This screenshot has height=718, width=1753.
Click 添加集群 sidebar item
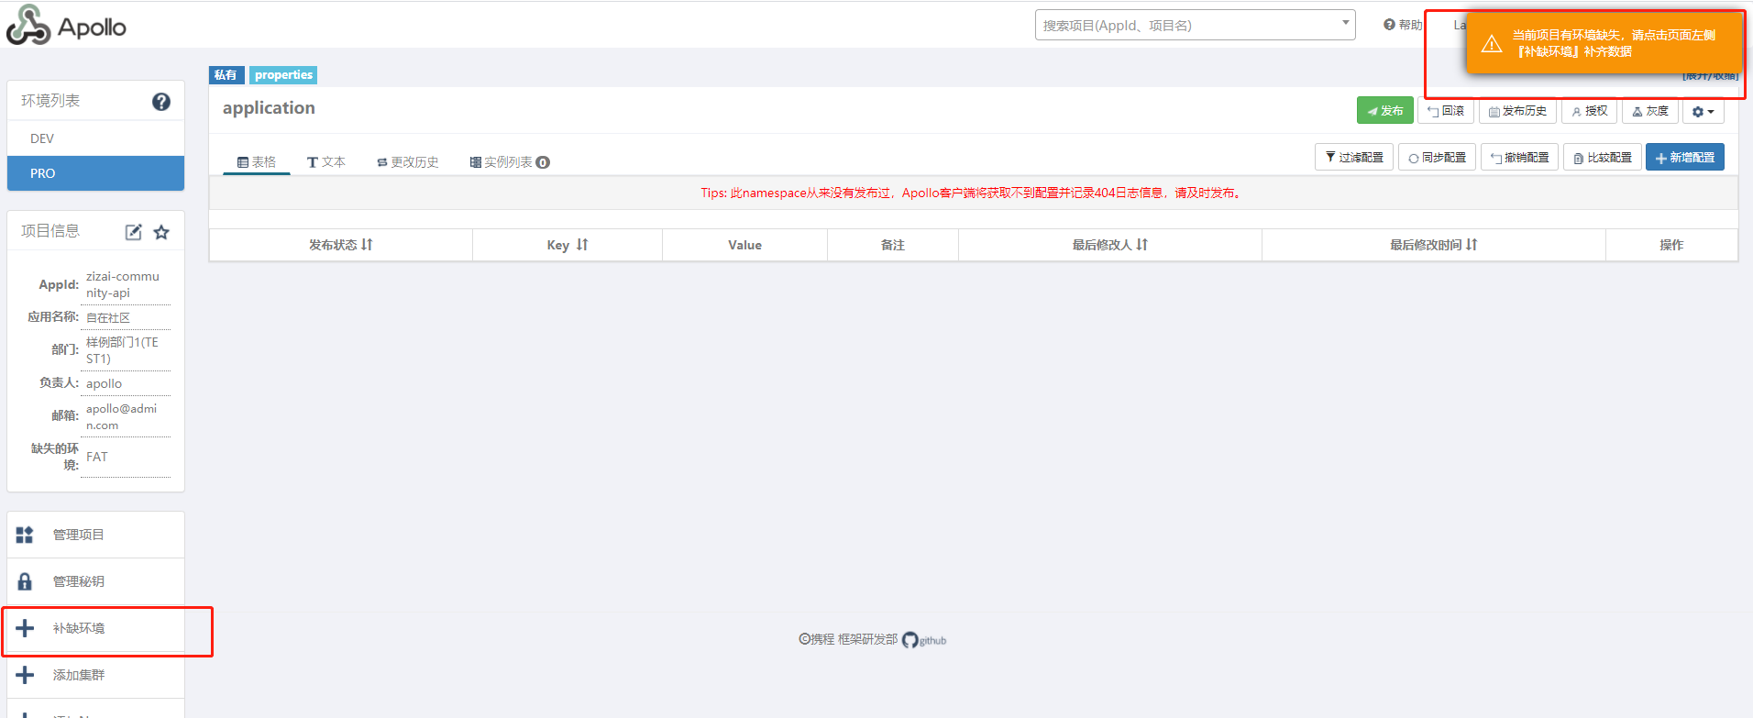pyautogui.click(x=95, y=675)
